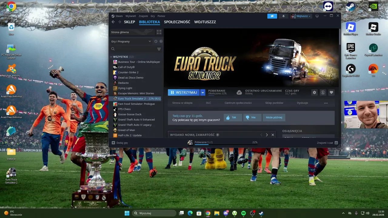Open Steam notifications bell
388x218 pixels.
(x=283, y=16)
